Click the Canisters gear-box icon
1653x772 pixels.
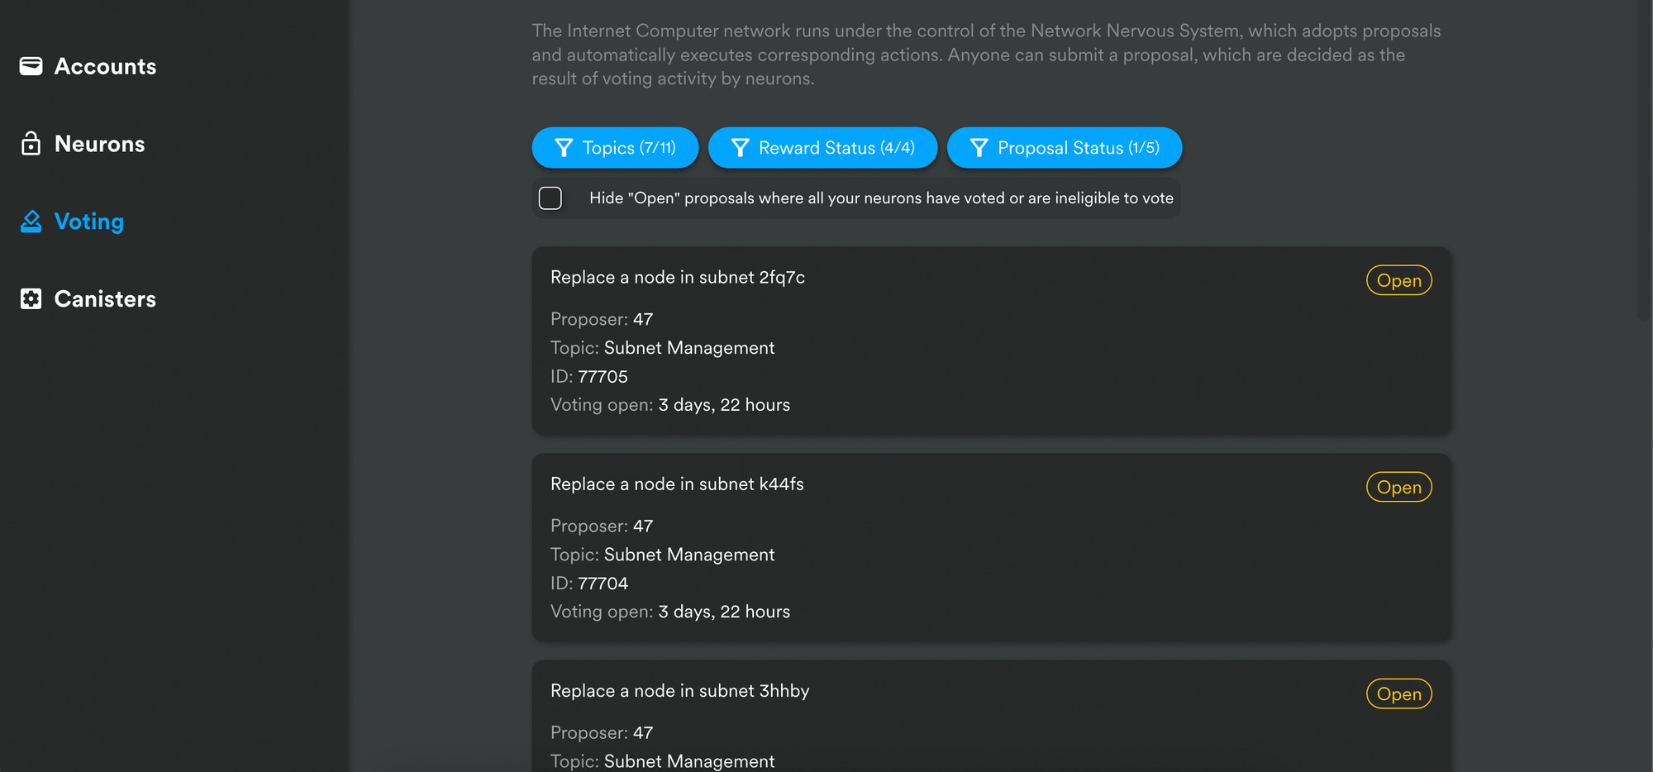[31, 299]
